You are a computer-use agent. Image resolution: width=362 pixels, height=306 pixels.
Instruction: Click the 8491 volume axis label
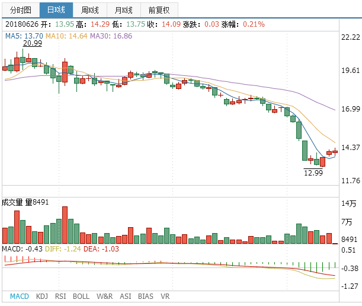349,239
